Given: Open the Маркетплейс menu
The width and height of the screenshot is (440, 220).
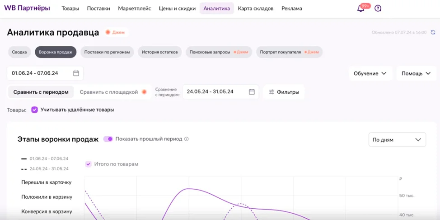Looking at the screenshot, I should pyautogui.click(x=135, y=9).
